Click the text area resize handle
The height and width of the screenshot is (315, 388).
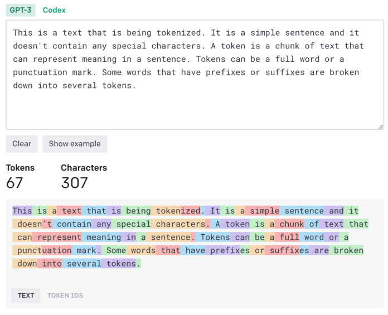pyautogui.click(x=381, y=127)
